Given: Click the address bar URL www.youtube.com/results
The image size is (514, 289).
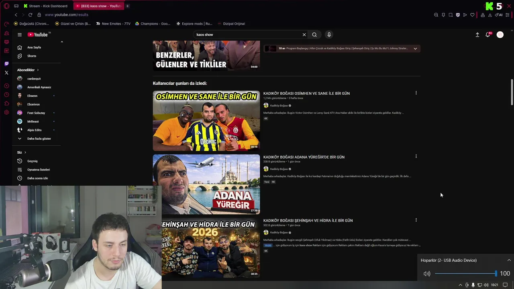Looking at the screenshot, I should (x=67, y=15).
